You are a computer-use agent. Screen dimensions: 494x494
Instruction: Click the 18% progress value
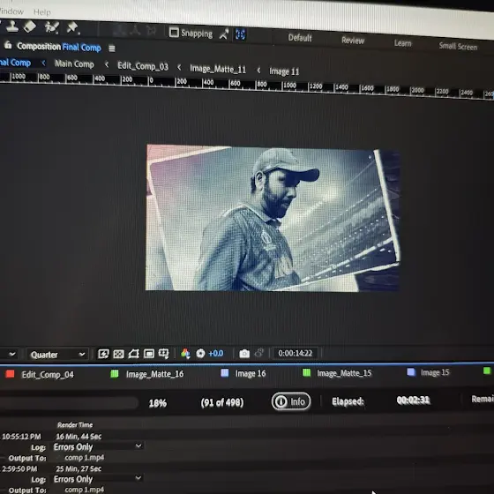point(158,403)
